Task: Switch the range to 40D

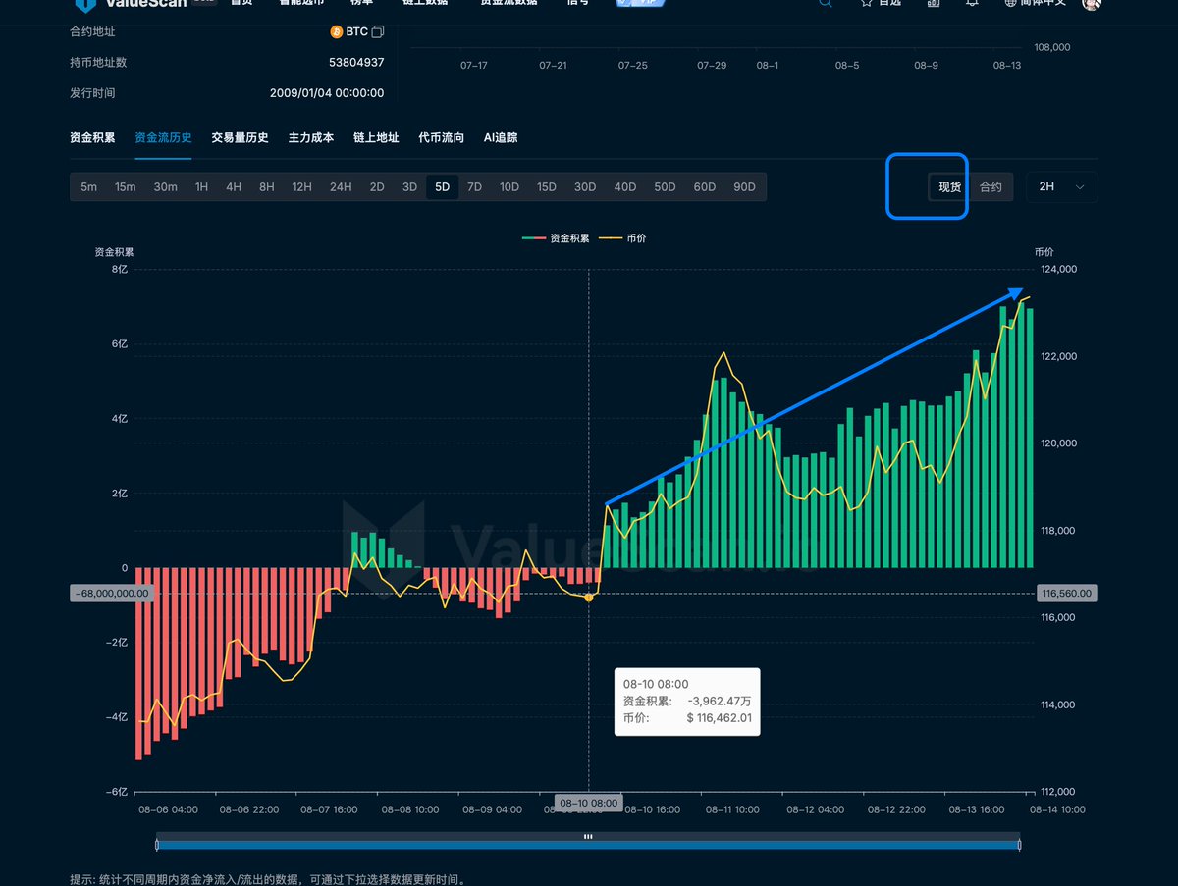Action: (x=625, y=187)
